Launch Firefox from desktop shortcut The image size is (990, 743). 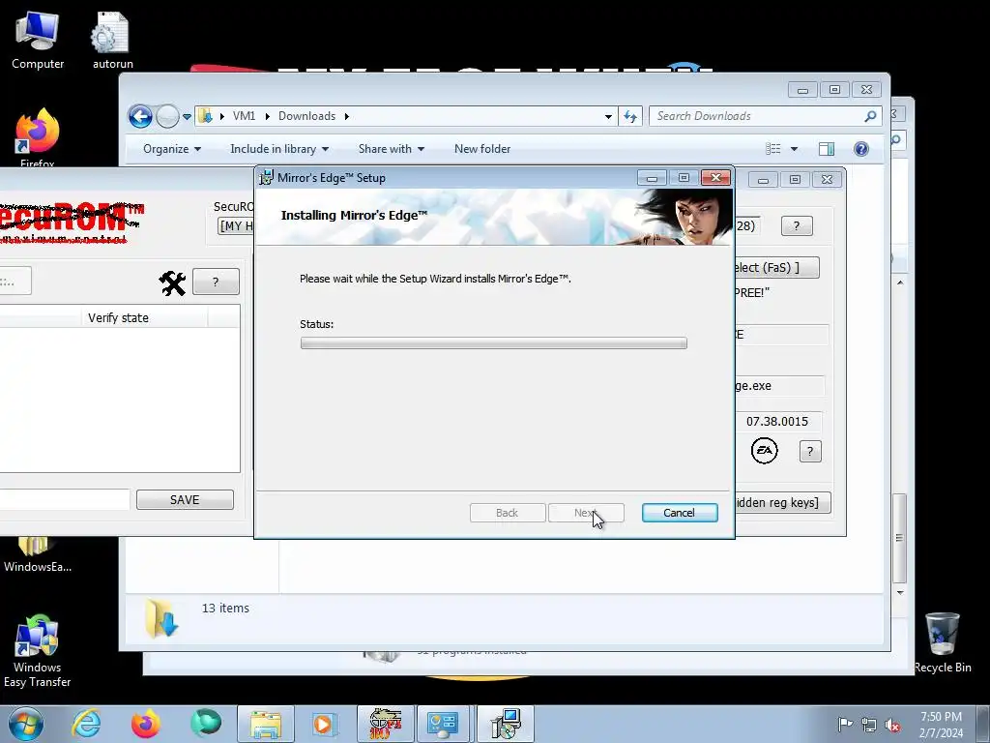tap(38, 138)
